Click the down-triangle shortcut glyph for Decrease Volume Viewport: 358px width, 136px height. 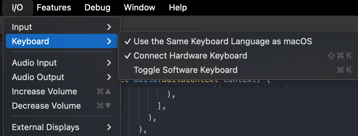click(108, 106)
